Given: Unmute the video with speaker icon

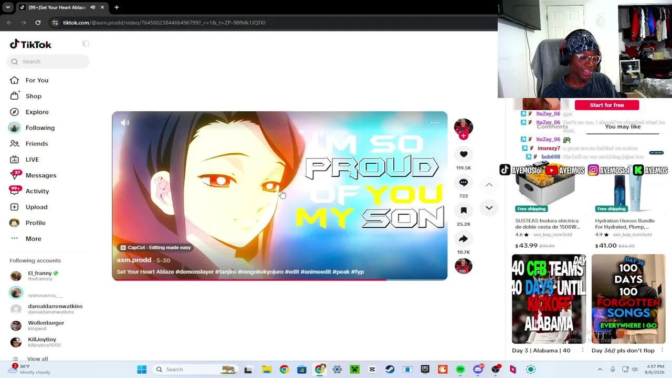Looking at the screenshot, I should [x=125, y=123].
